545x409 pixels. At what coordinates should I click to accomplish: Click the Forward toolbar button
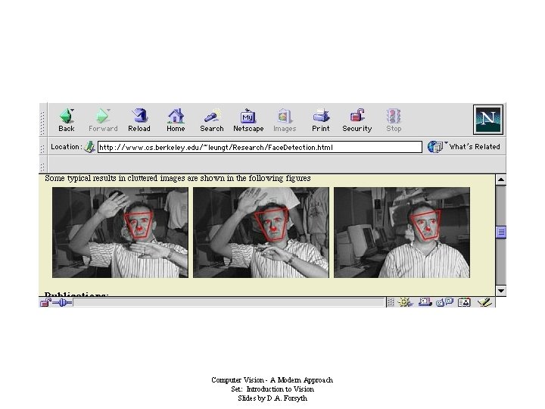[103, 120]
